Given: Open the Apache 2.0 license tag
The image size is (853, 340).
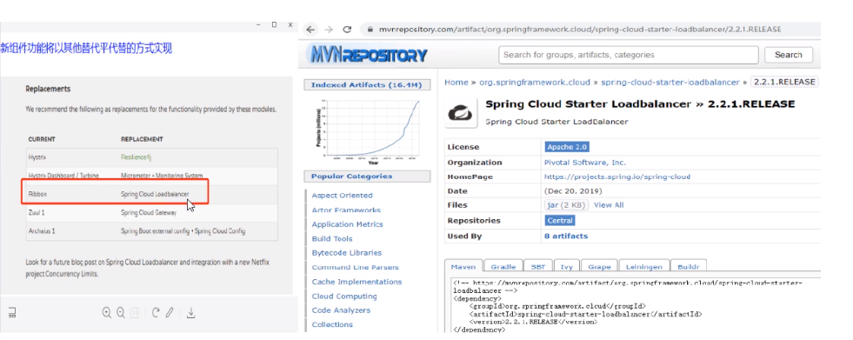Looking at the screenshot, I should point(567,147).
